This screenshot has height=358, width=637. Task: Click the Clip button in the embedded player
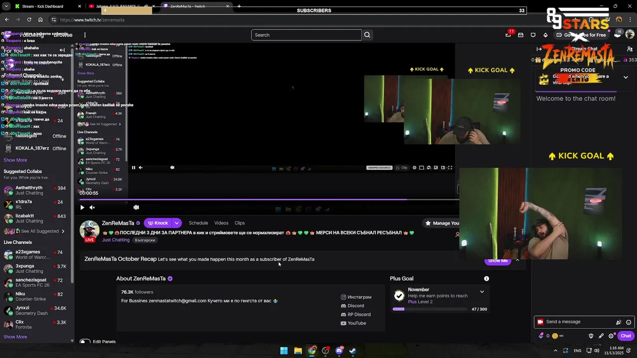pos(402,168)
